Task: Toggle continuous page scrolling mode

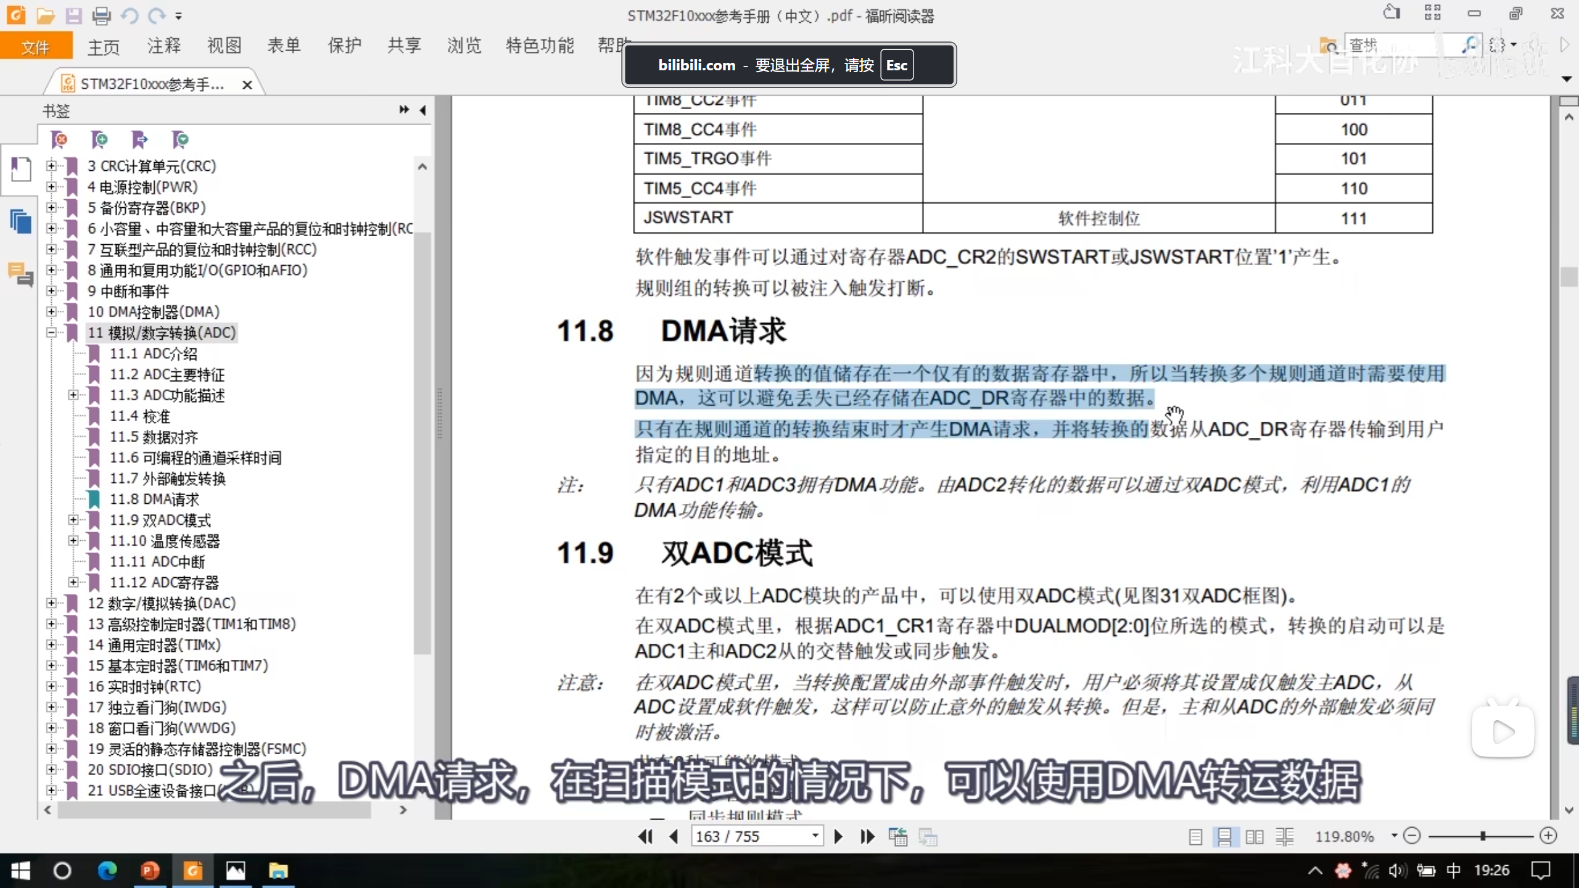Action: point(1224,837)
